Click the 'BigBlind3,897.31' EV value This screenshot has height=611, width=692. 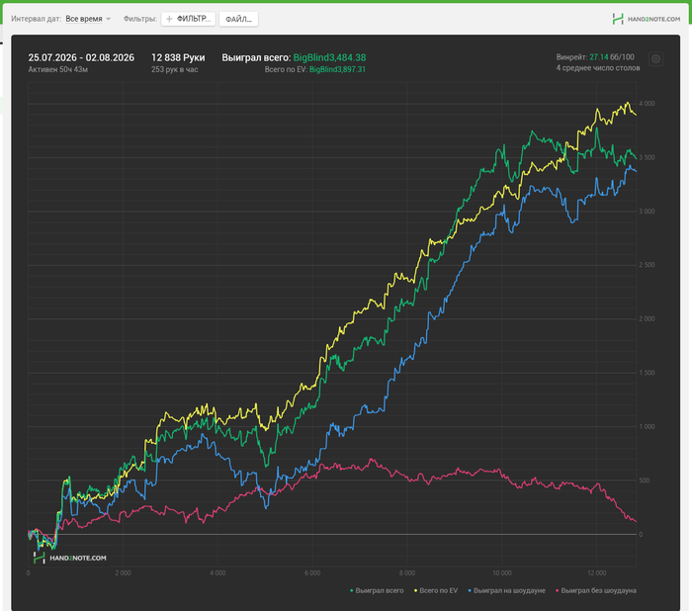[x=337, y=69]
